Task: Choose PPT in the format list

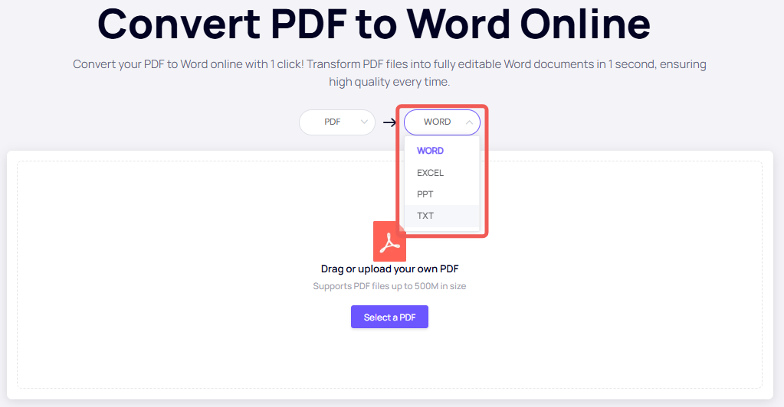Action: (x=441, y=194)
